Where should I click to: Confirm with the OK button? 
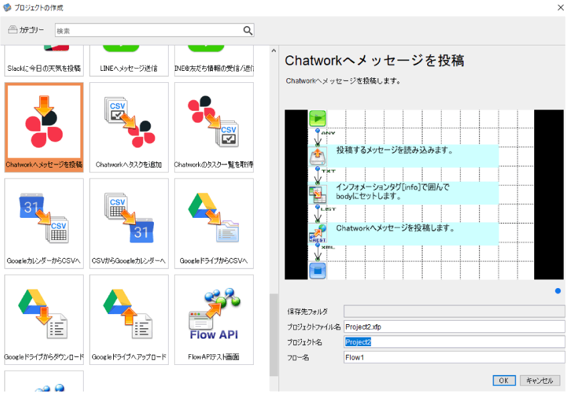pyautogui.click(x=503, y=380)
